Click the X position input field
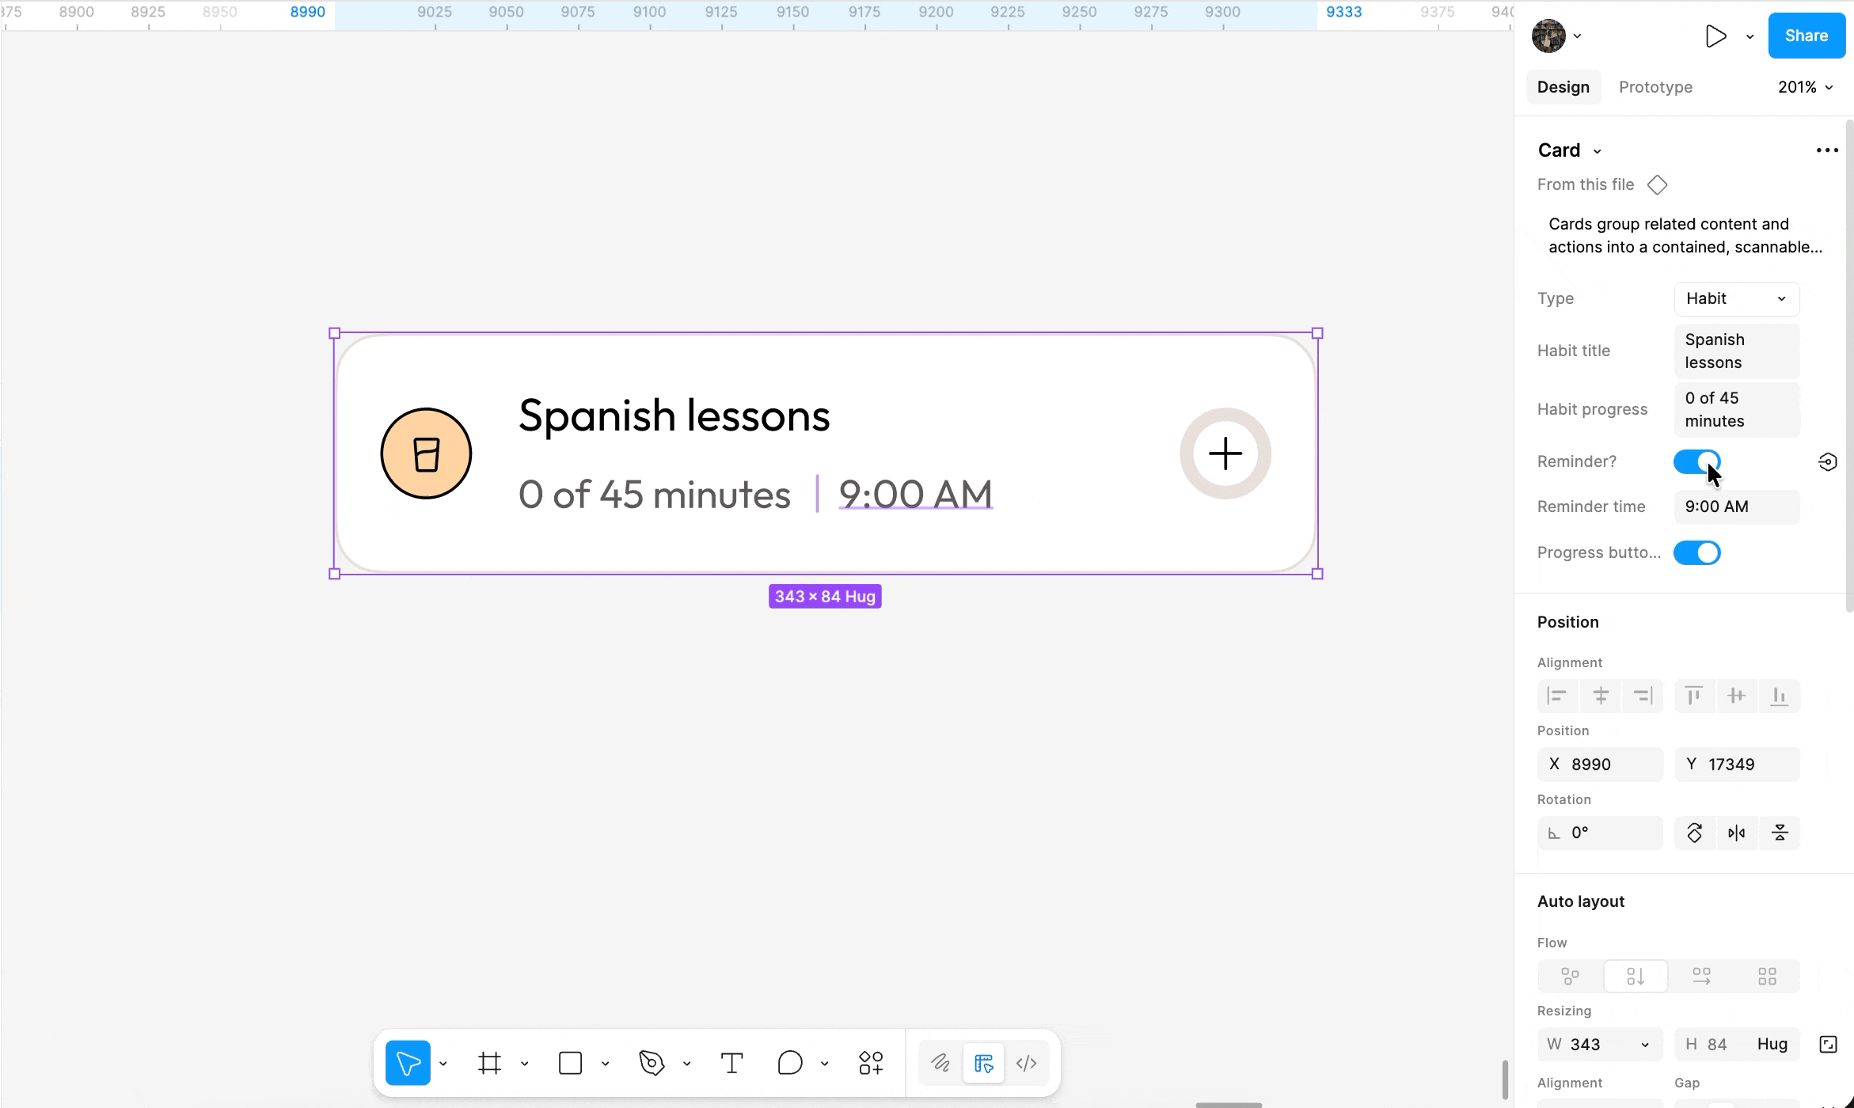 1607,764
